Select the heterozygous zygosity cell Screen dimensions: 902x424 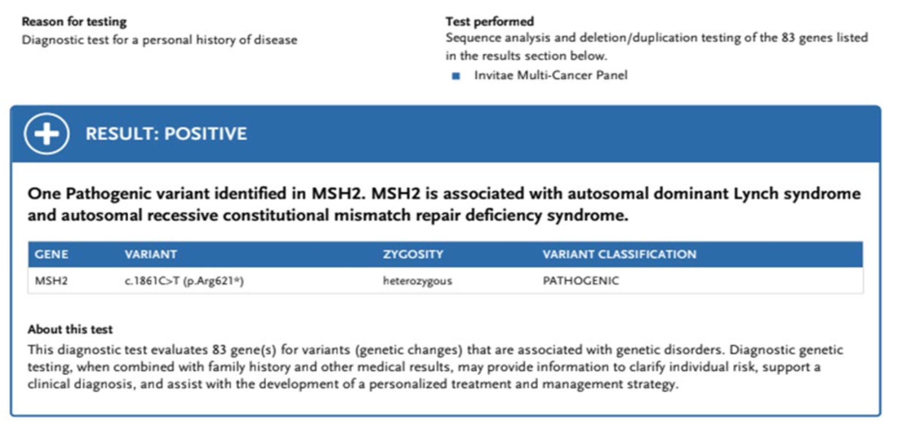[x=418, y=281]
